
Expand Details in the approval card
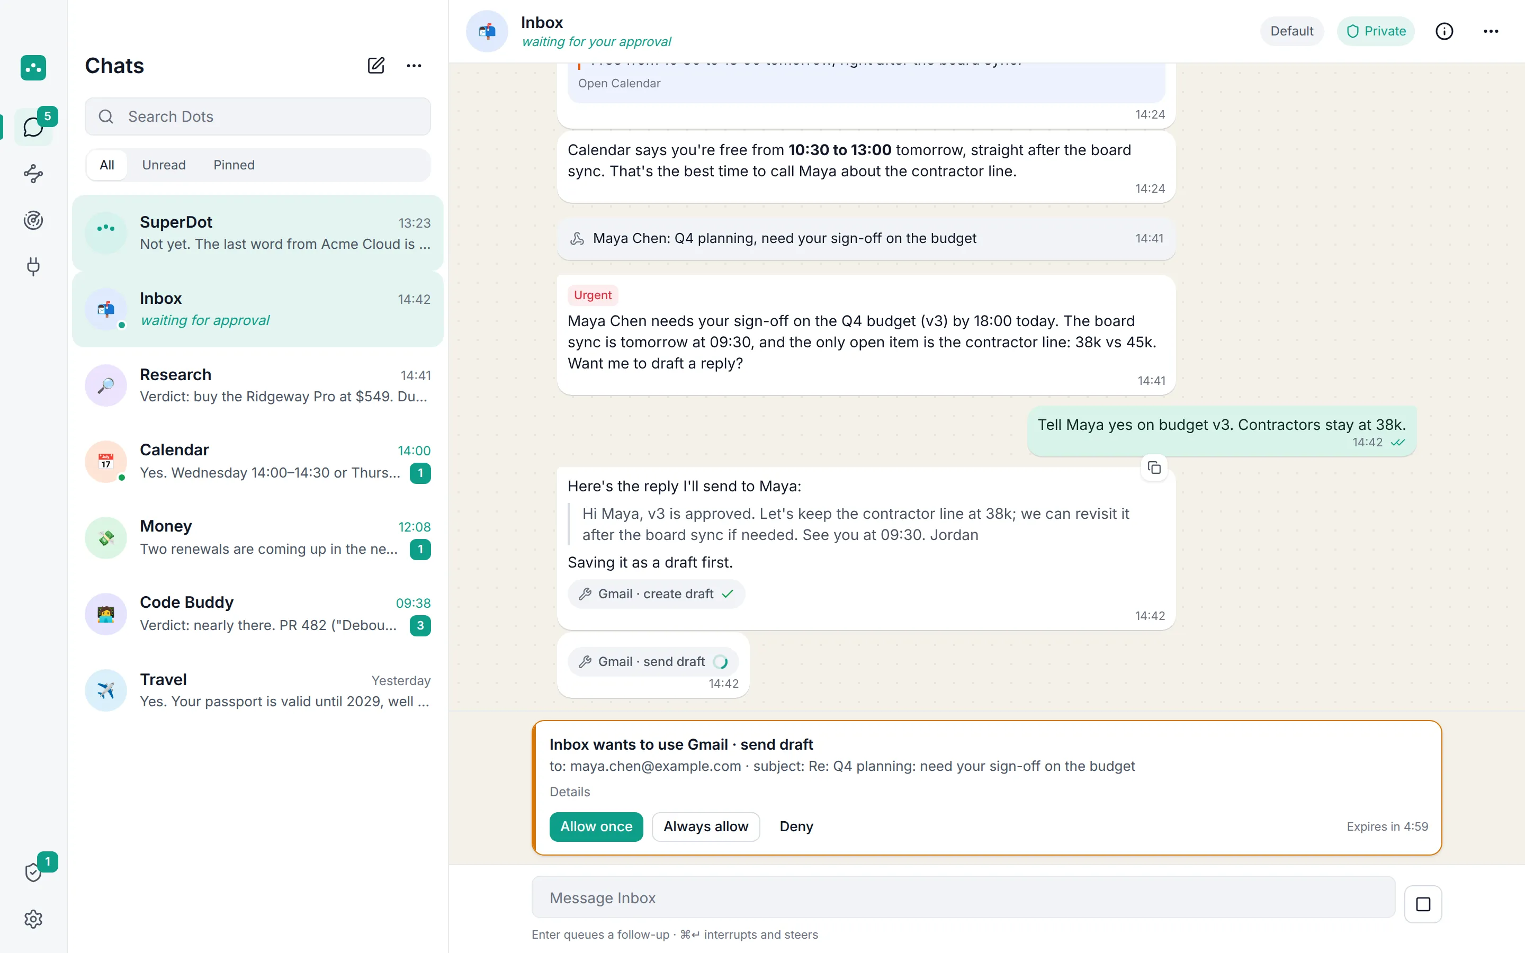[570, 792]
